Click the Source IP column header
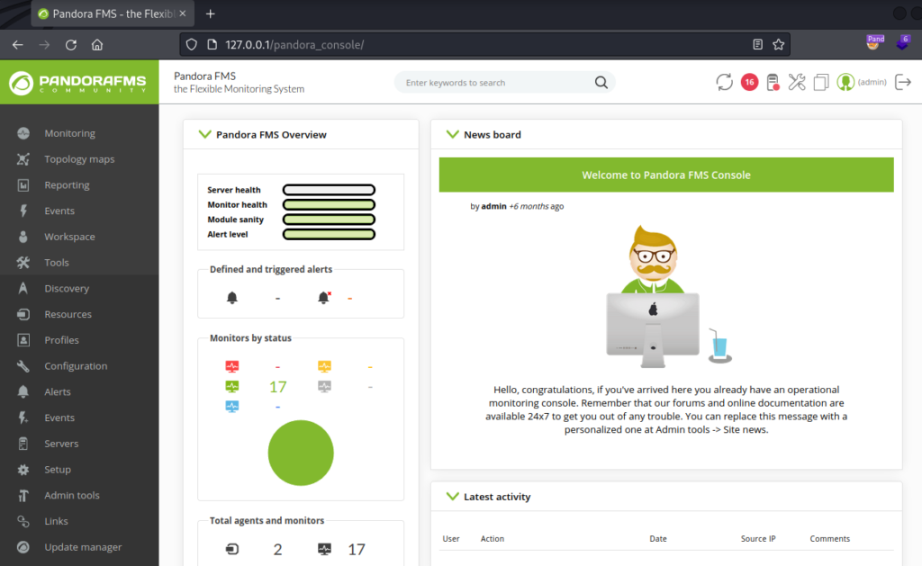 tap(758, 538)
